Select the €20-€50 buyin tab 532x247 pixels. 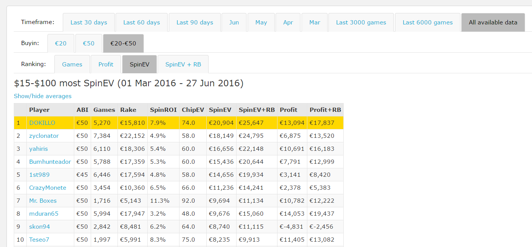point(123,44)
